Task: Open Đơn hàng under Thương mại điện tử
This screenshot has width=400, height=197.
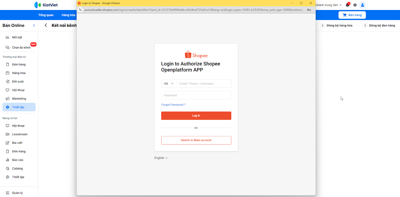Action: tap(19, 64)
